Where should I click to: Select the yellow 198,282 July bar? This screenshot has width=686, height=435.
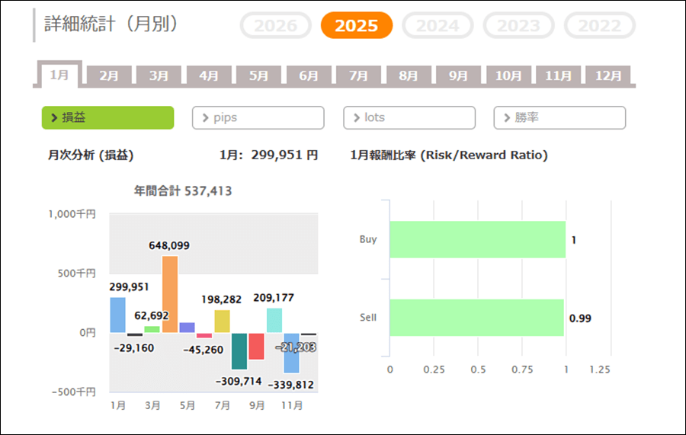click(x=222, y=321)
